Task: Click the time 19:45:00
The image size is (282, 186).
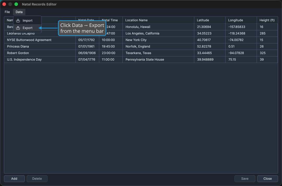Action: coord(108,47)
